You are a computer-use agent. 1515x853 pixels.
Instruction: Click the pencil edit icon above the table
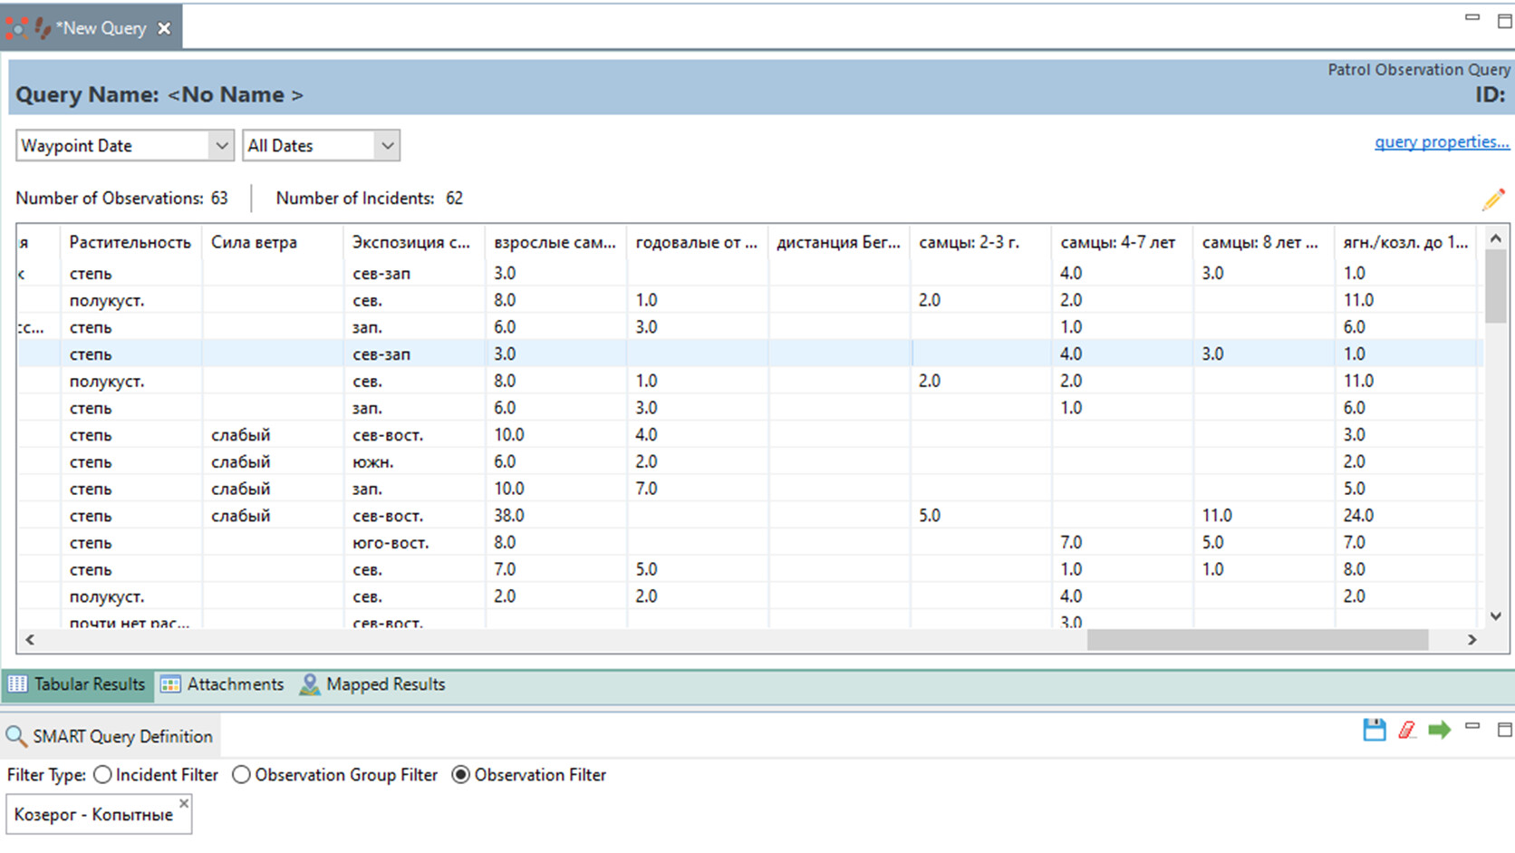tap(1492, 199)
